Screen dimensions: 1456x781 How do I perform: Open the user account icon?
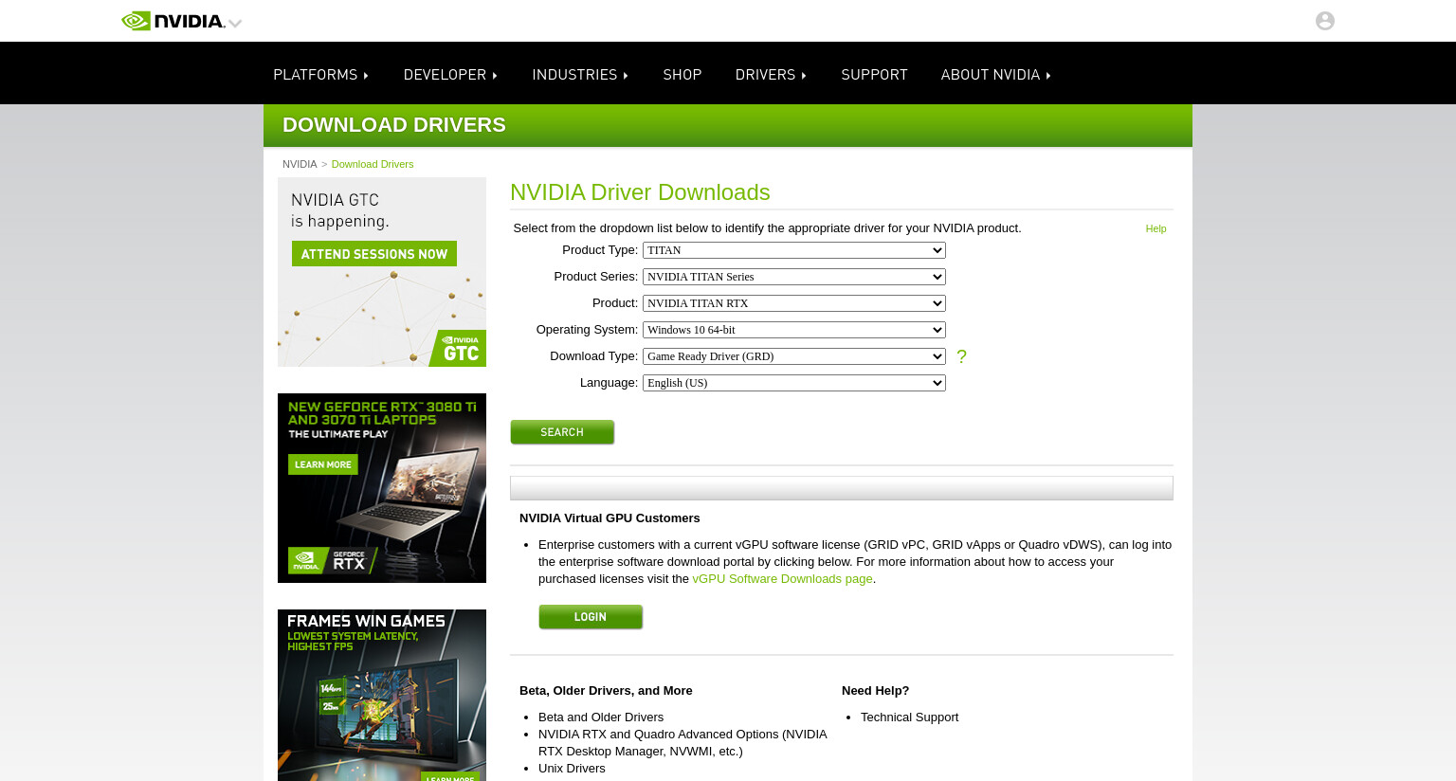[1324, 21]
